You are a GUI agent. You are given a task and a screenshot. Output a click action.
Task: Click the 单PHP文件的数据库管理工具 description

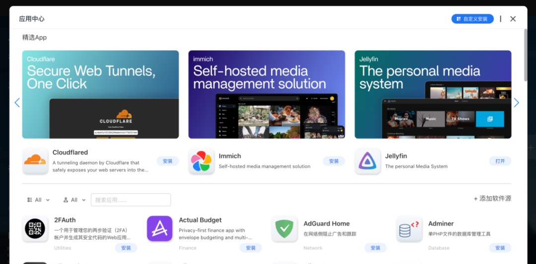point(460,234)
